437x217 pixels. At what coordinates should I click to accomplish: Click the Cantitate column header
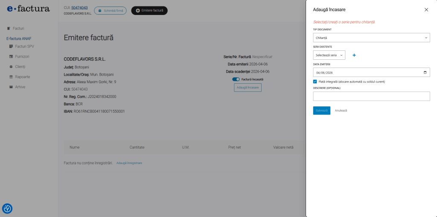pos(137,147)
